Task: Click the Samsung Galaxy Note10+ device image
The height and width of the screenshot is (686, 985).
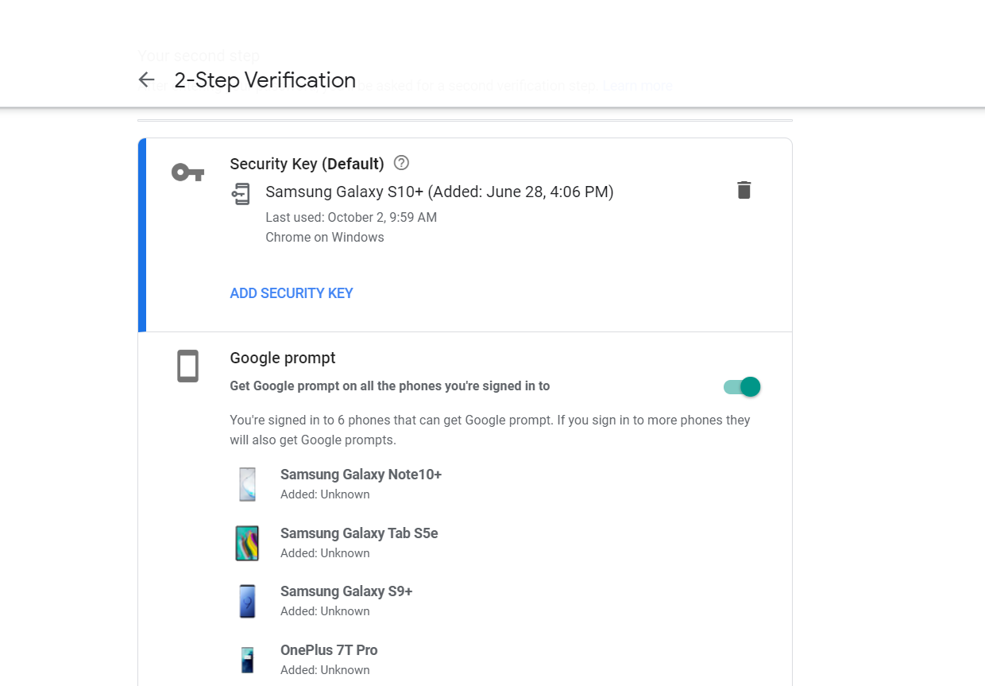Action: (248, 484)
